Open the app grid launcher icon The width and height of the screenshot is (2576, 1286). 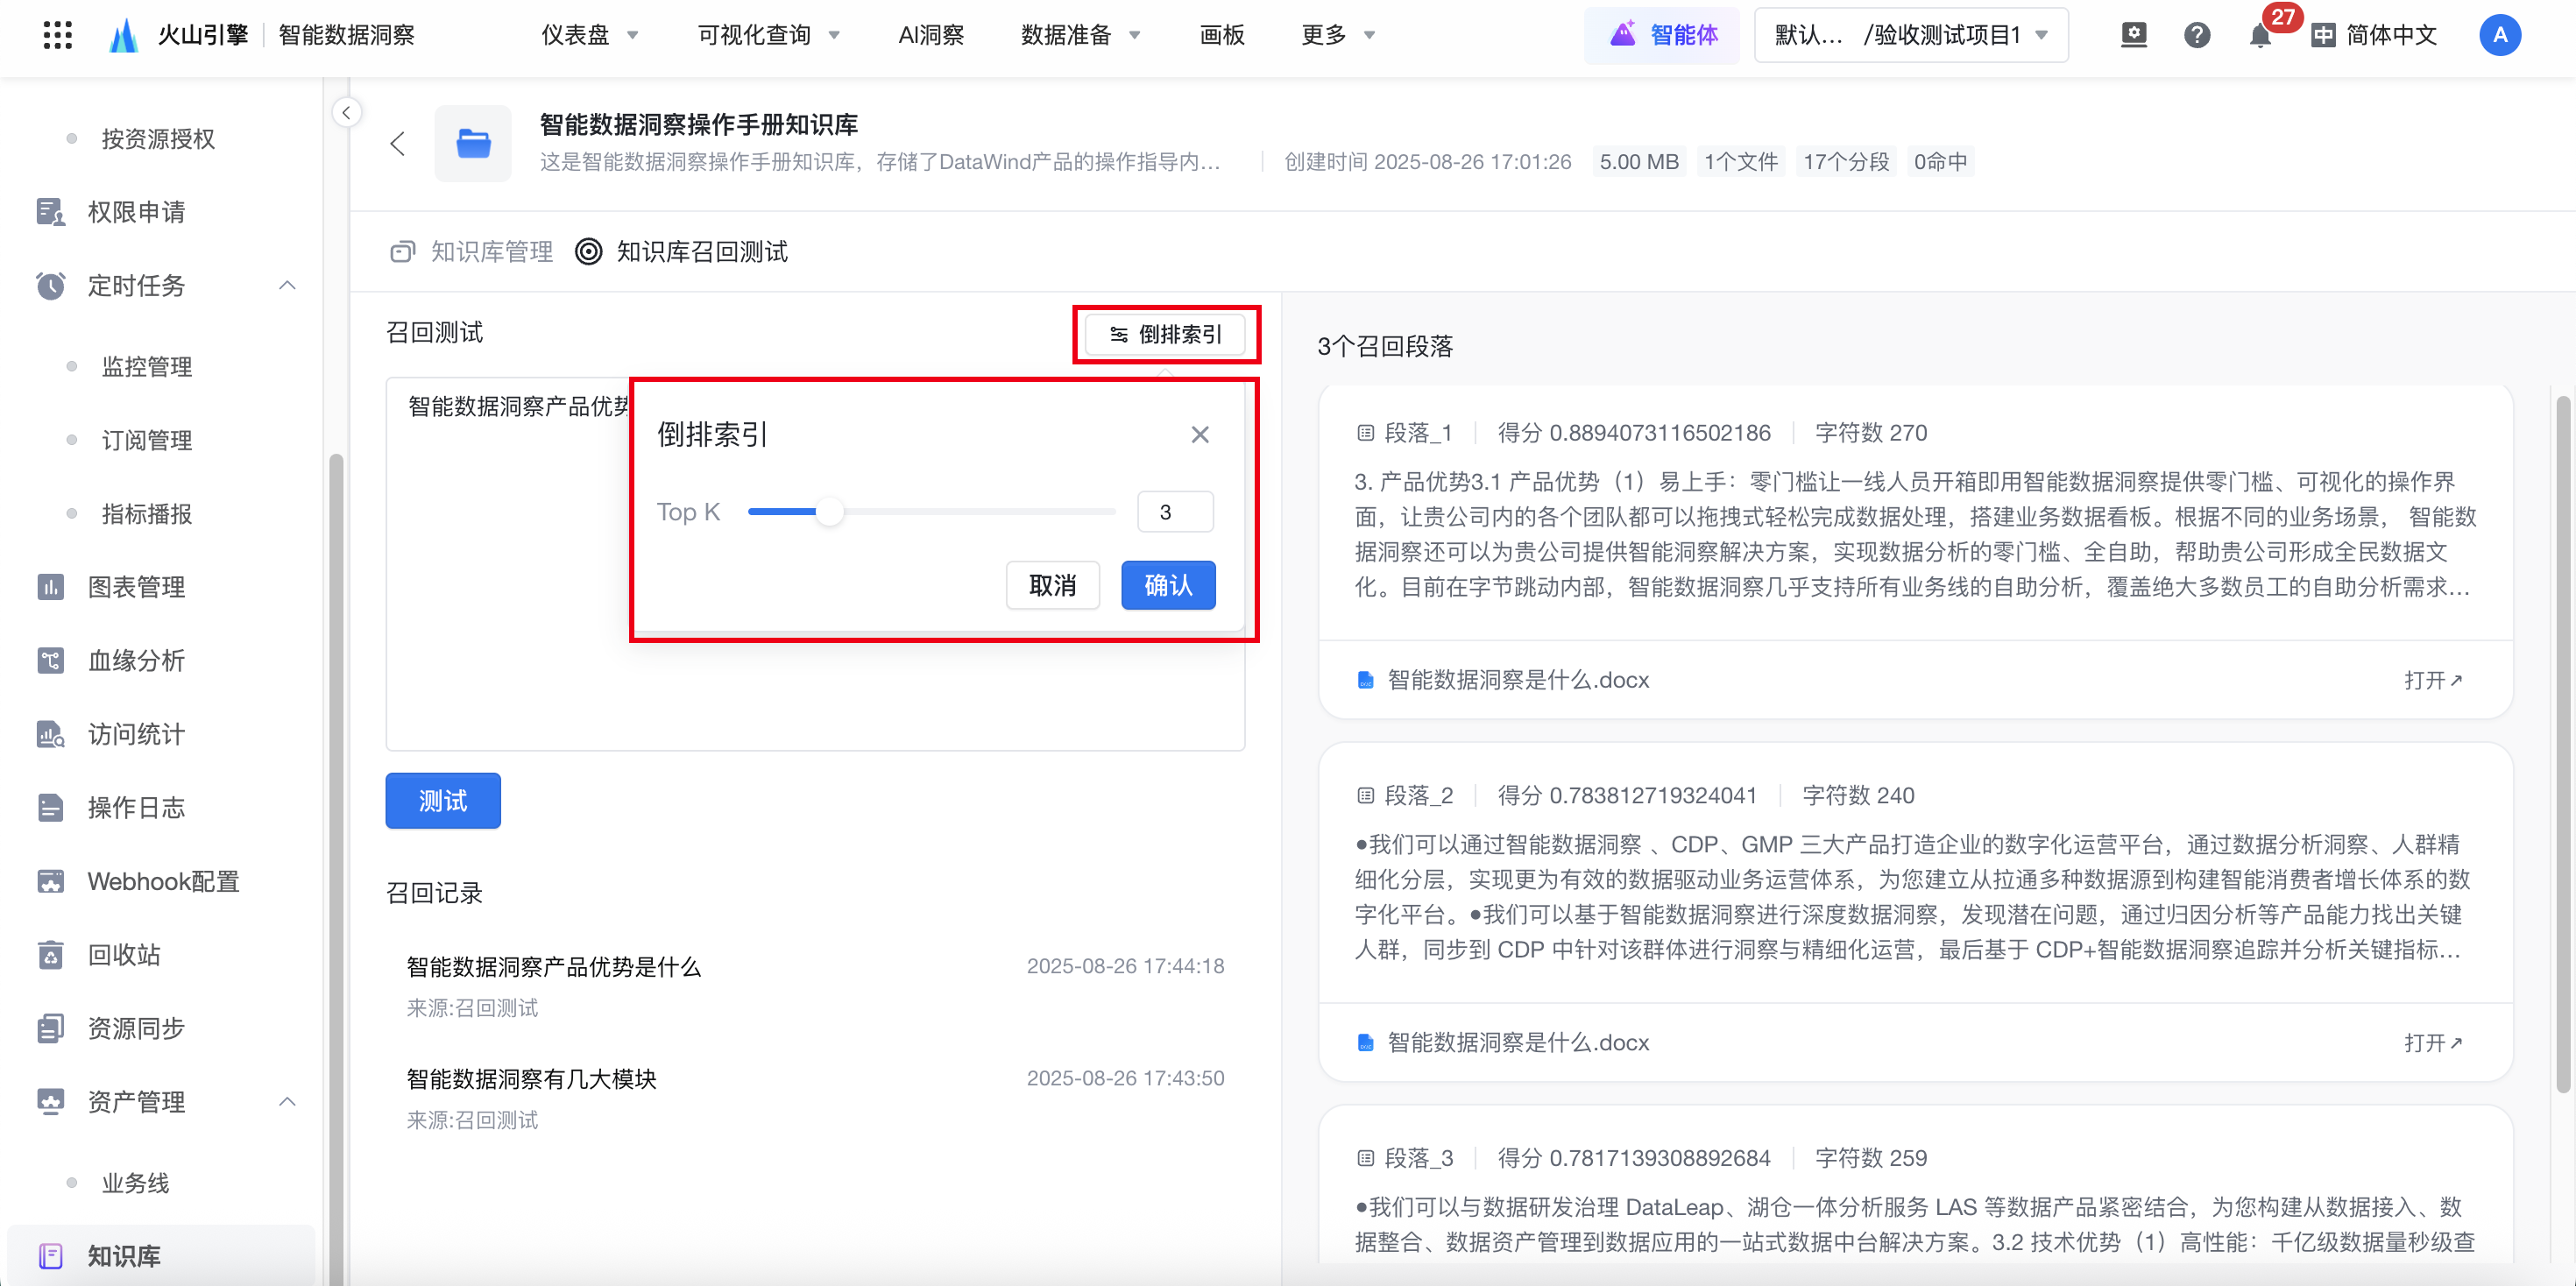58,35
